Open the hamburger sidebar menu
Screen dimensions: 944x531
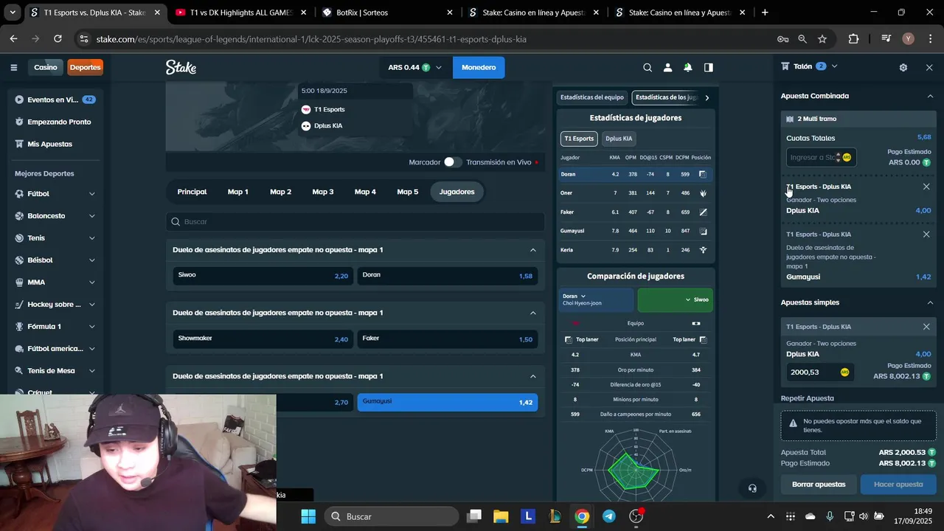pyautogui.click(x=13, y=67)
